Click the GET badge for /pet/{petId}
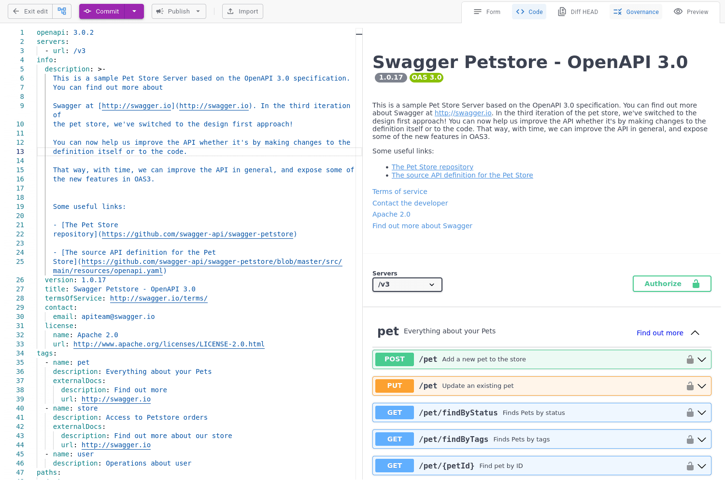725x495 pixels. point(395,466)
